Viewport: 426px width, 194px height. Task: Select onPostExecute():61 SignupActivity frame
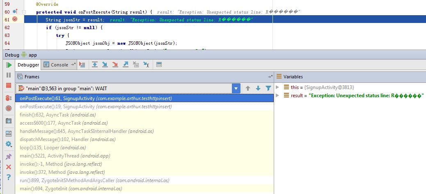pyautogui.click(x=144, y=98)
